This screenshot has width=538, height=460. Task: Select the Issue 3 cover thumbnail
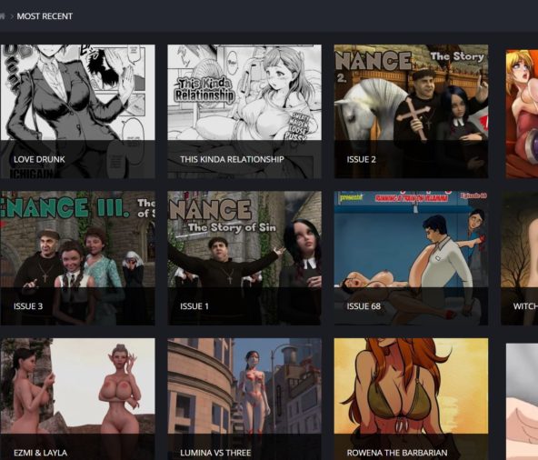click(77, 258)
